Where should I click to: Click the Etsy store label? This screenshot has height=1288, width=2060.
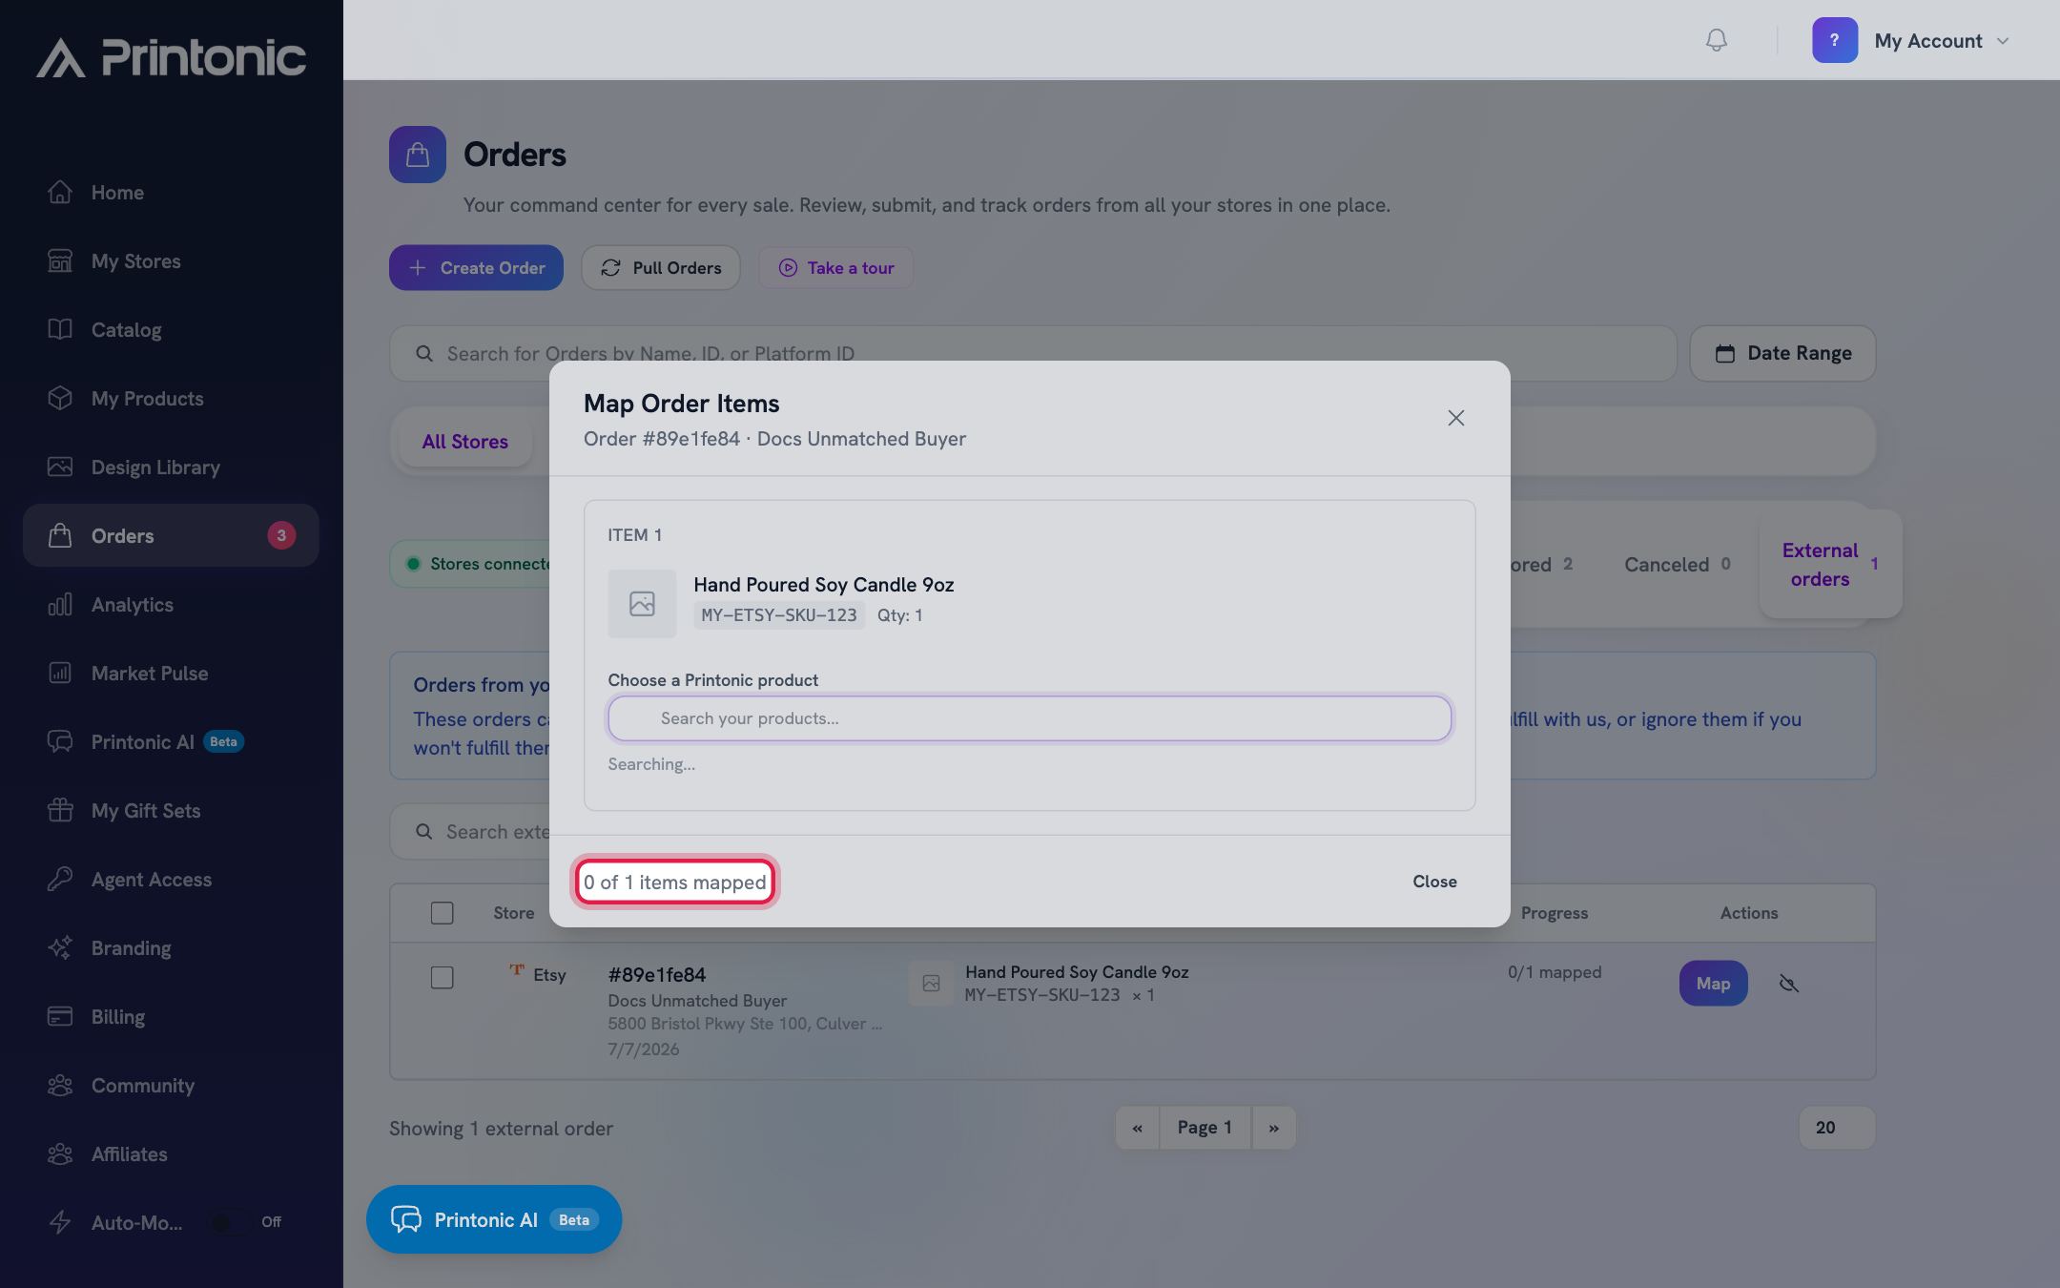(x=549, y=974)
